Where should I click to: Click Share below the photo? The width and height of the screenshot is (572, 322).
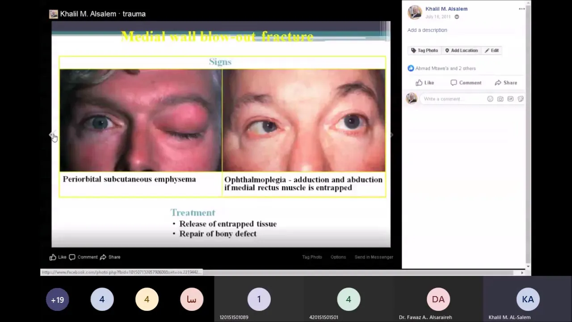[x=110, y=257]
